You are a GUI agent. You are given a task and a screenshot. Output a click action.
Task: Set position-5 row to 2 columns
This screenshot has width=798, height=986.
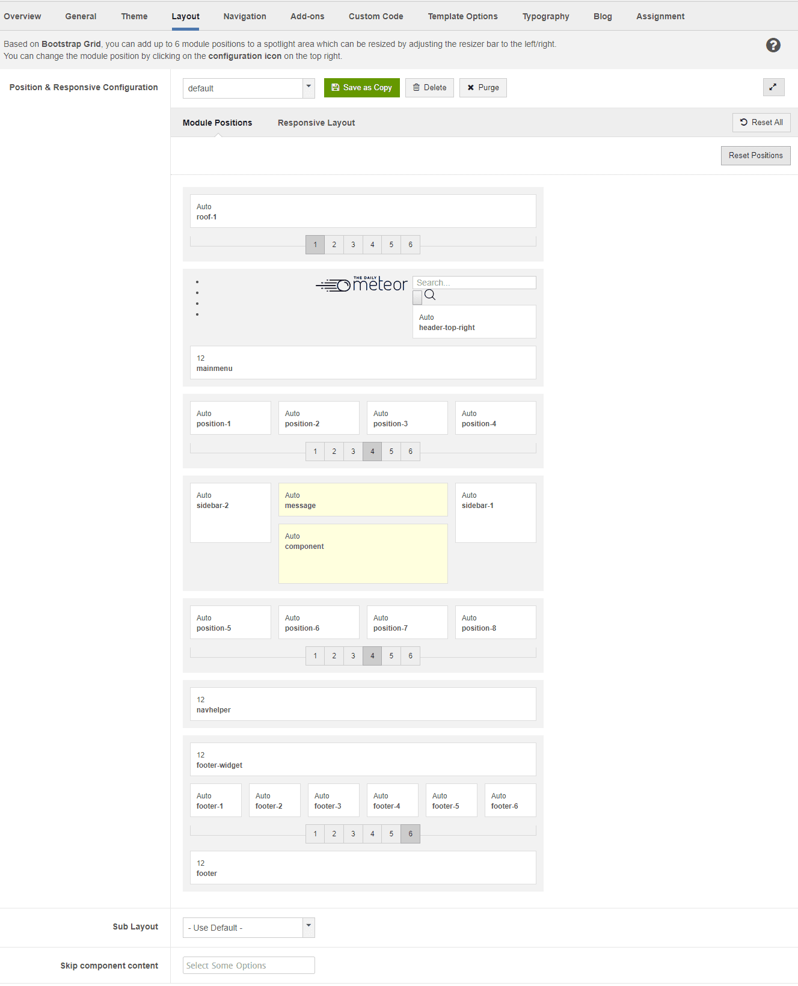334,656
